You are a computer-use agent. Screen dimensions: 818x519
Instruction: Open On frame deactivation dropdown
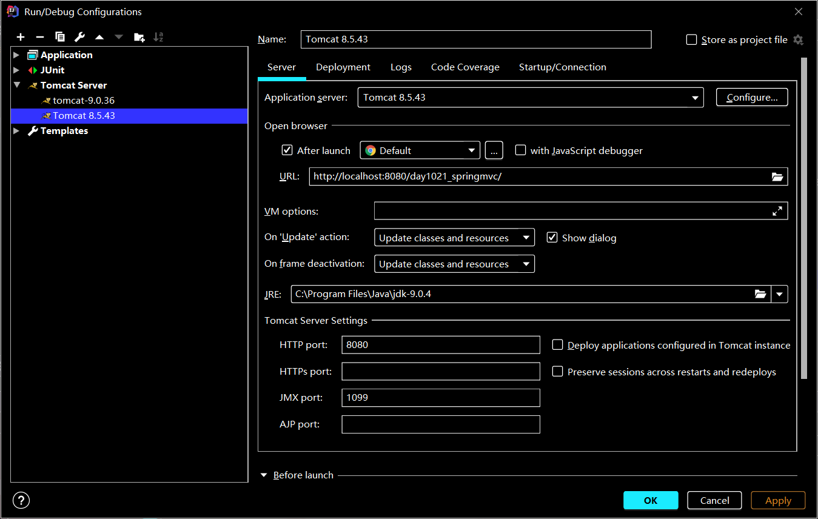pos(455,264)
